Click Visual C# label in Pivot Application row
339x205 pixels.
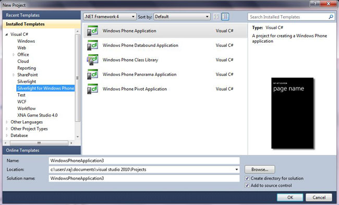pyautogui.click(x=224, y=89)
